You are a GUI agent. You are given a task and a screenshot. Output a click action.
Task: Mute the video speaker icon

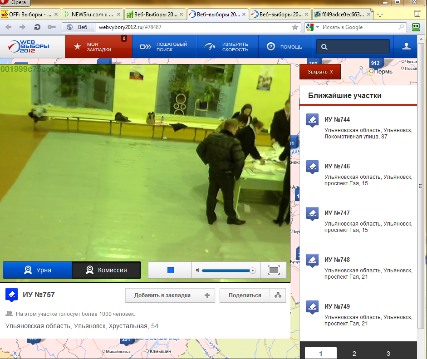197,270
